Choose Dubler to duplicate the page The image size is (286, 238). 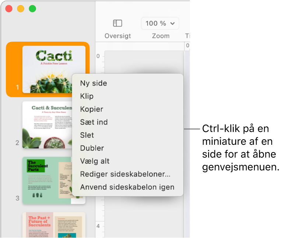[x=128, y=148]
